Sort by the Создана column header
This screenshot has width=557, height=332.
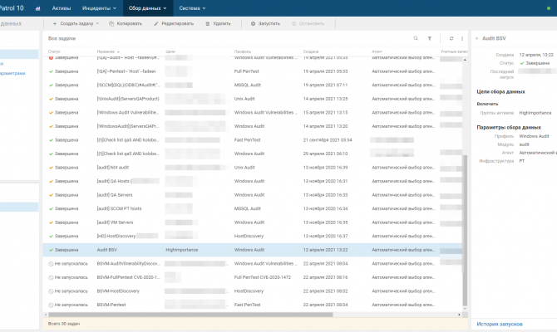click(311, 51)
